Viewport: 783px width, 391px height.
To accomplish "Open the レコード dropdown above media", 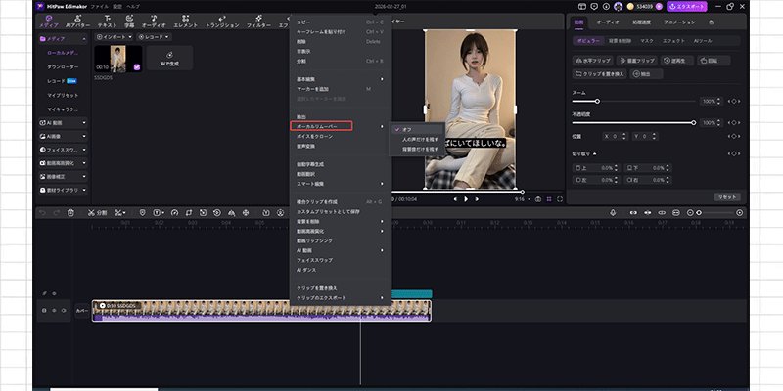I will (155, 37).
